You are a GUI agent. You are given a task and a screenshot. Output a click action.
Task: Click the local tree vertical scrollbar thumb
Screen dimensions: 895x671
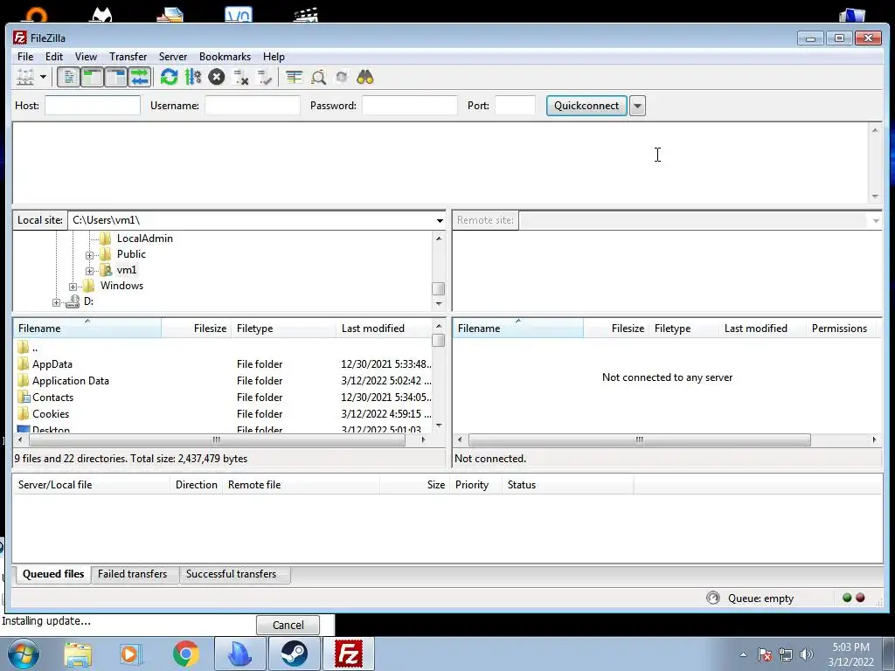[x=439, y=288]
